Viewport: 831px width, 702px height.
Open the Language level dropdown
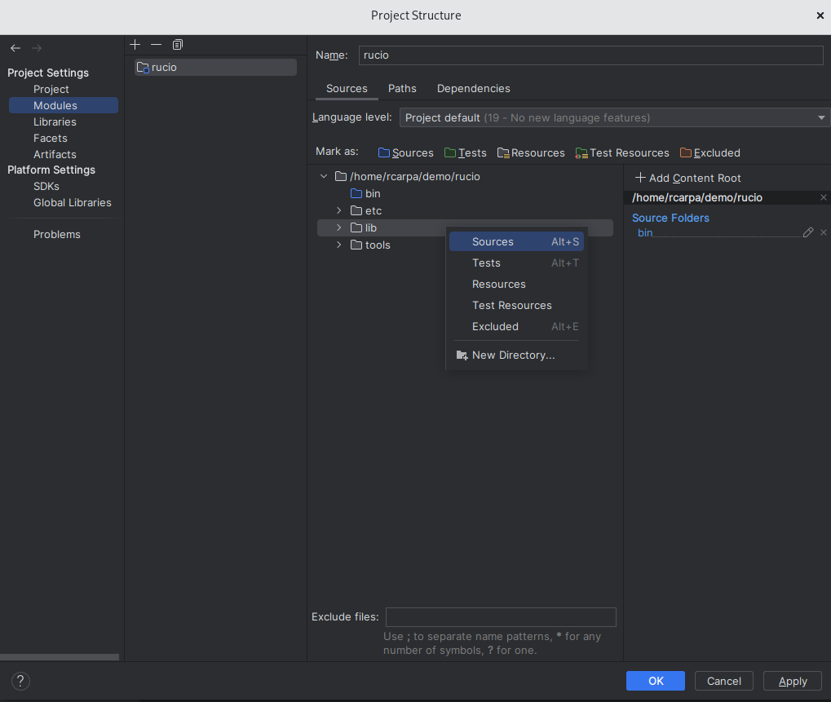pyautogui.click(x=614, y=117)
